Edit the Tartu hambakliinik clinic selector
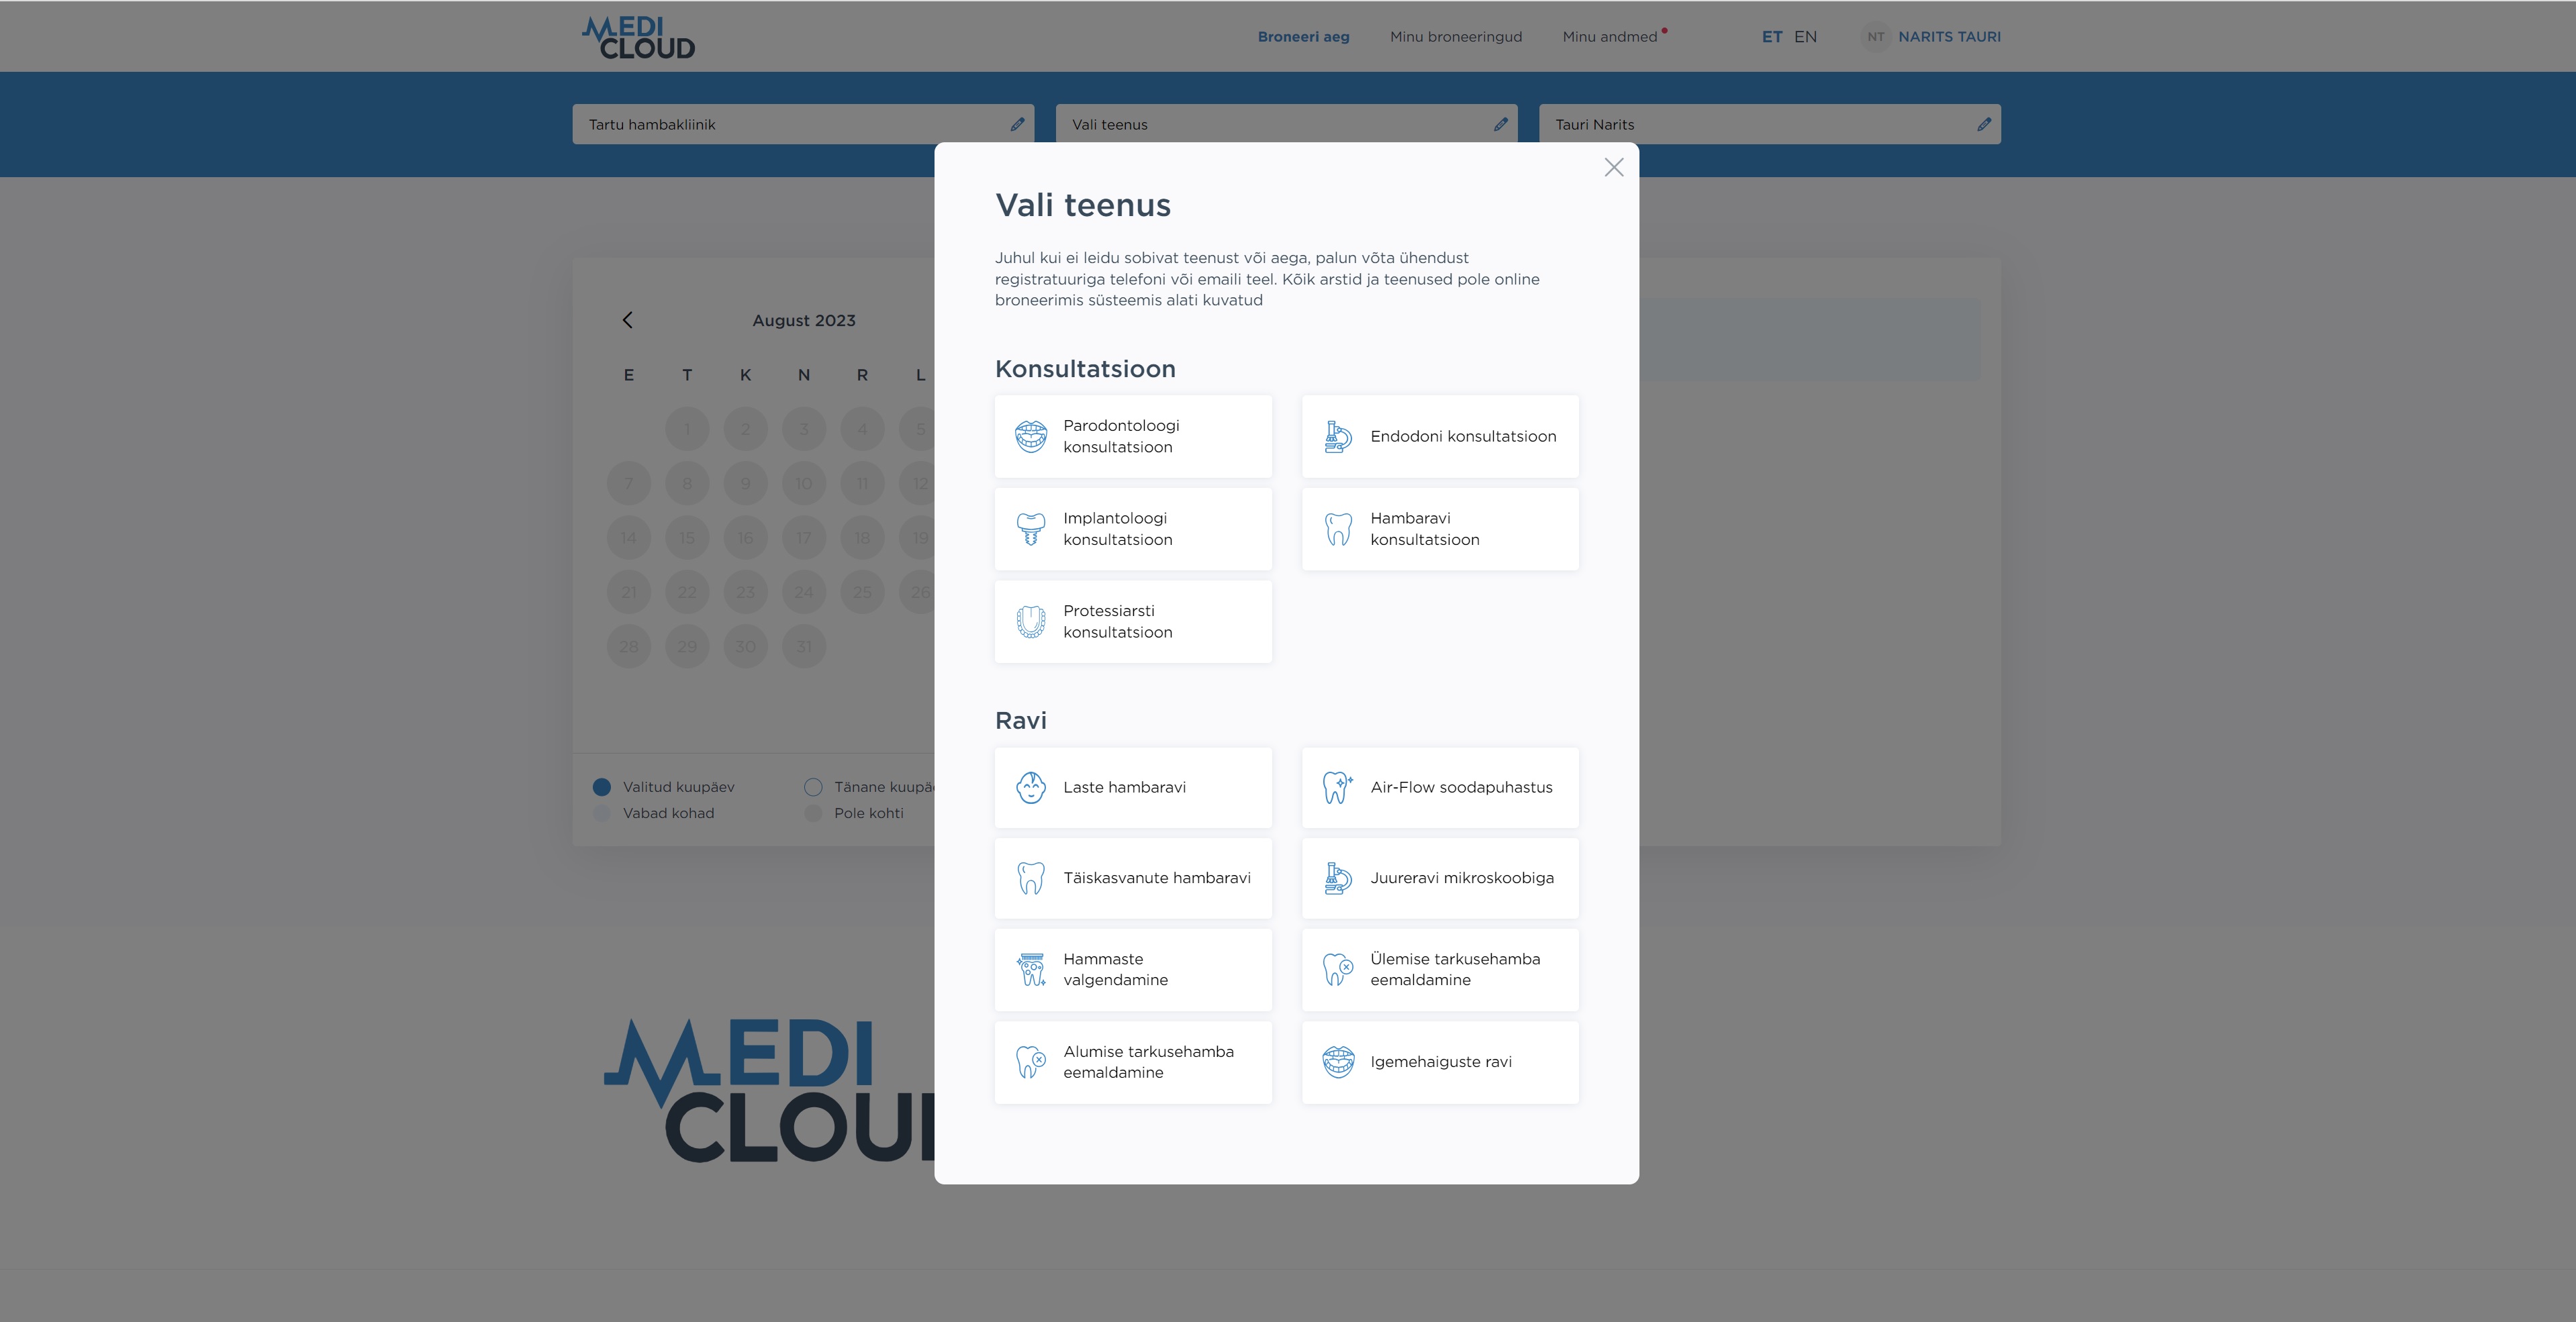 [x=1017, y=125]
